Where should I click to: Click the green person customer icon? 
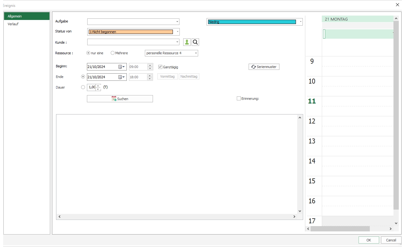(187, 42)
